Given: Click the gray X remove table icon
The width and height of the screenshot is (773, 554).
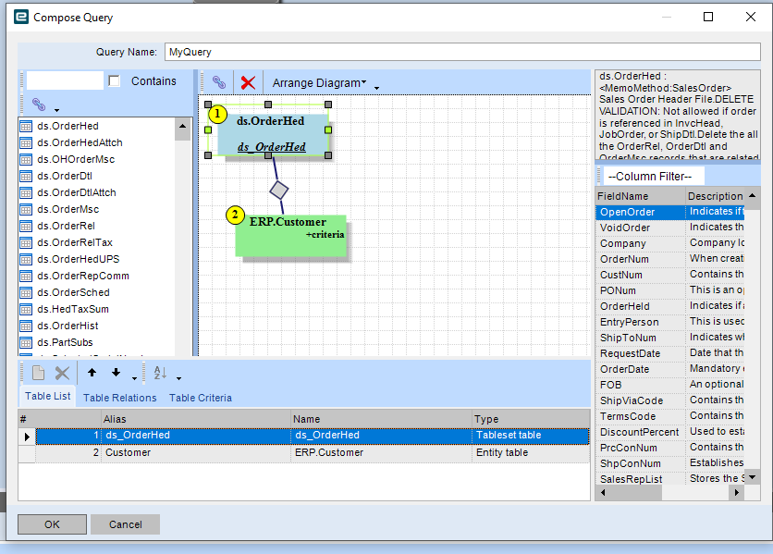Looking at the screenshot, I should coord(62,373).
